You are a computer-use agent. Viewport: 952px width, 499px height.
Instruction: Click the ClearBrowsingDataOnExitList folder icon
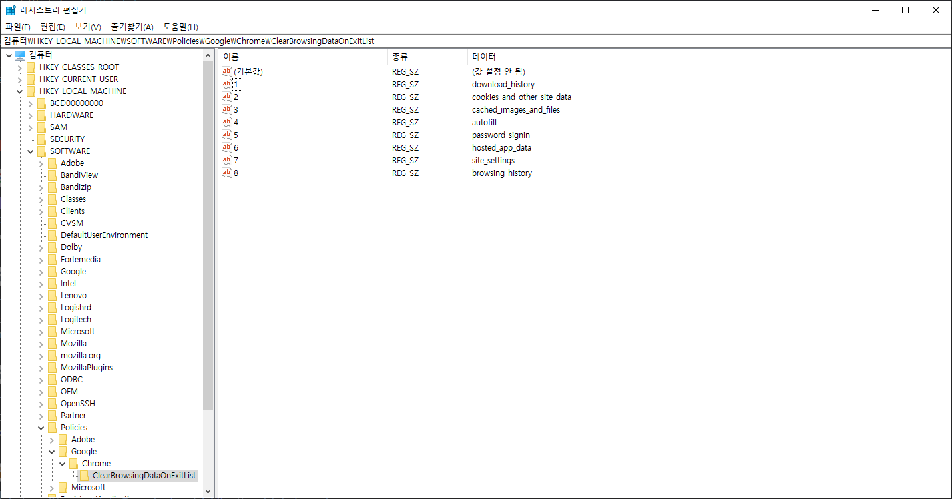pyautogui.click(x=84, y=475)
